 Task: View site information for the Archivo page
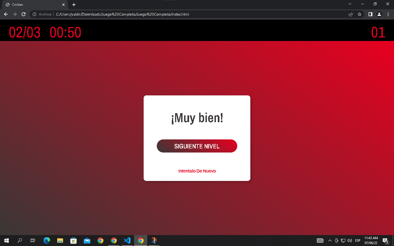[x=34, y=14]
